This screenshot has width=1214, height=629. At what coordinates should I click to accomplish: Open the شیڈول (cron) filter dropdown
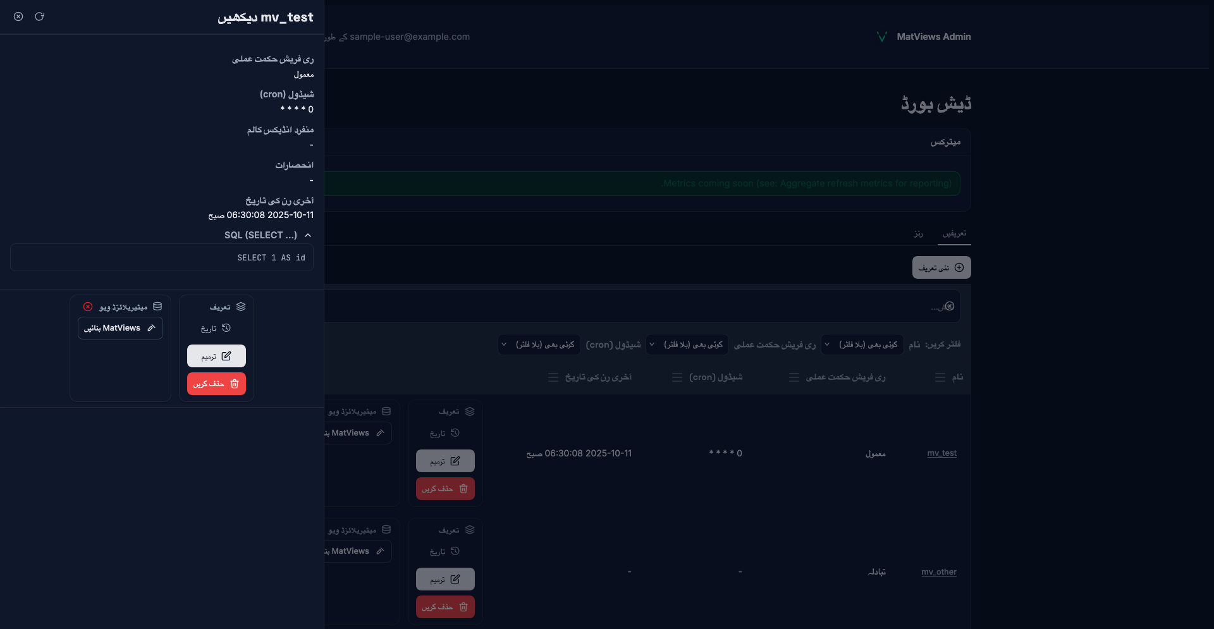[539, 345]
